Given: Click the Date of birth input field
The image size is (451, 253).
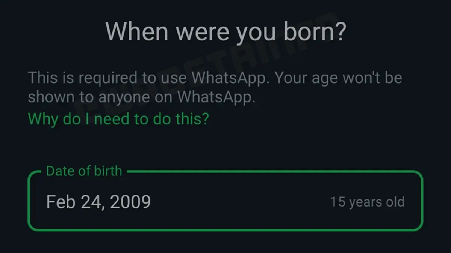Looking at the screenshot, I should (x=225, y=201).
